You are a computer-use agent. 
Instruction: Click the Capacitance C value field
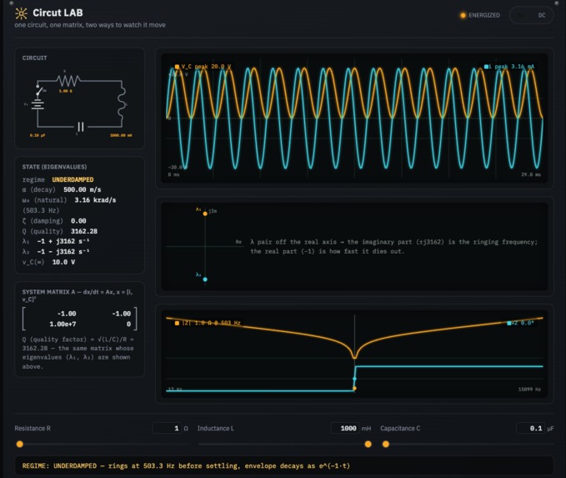tap(530, 428)
